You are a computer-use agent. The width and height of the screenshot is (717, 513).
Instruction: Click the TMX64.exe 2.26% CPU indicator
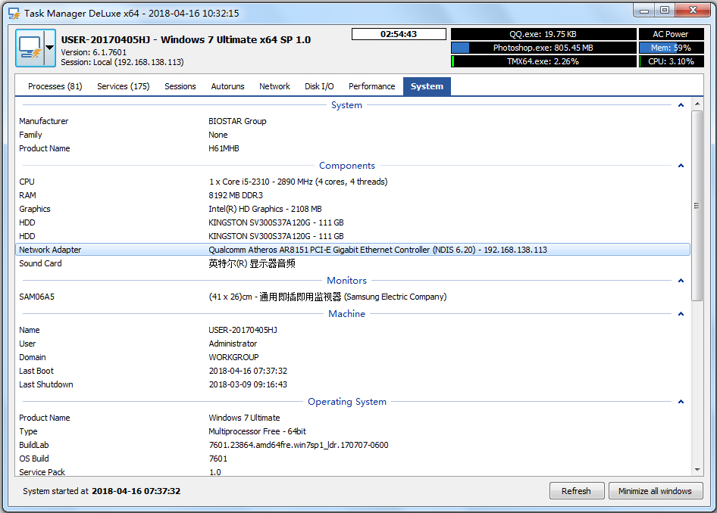coord(543,61)
